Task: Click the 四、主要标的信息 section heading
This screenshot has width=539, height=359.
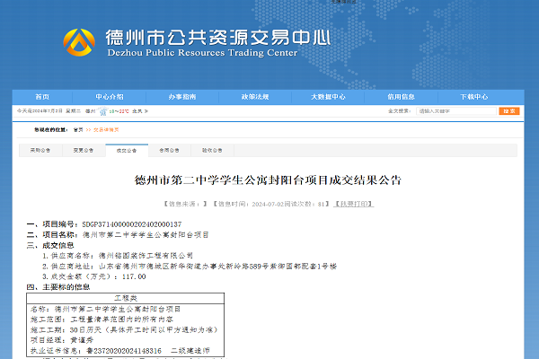Action: [58, 287]
